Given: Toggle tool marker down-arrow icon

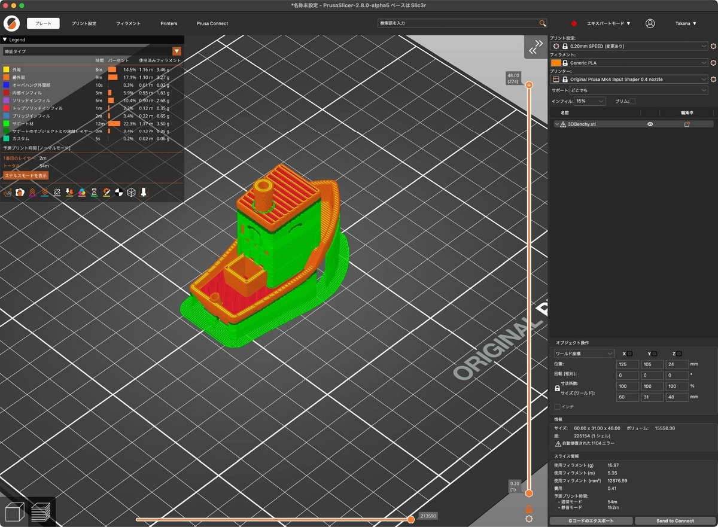Looking at the screenshot, I should tap(144, 192).
